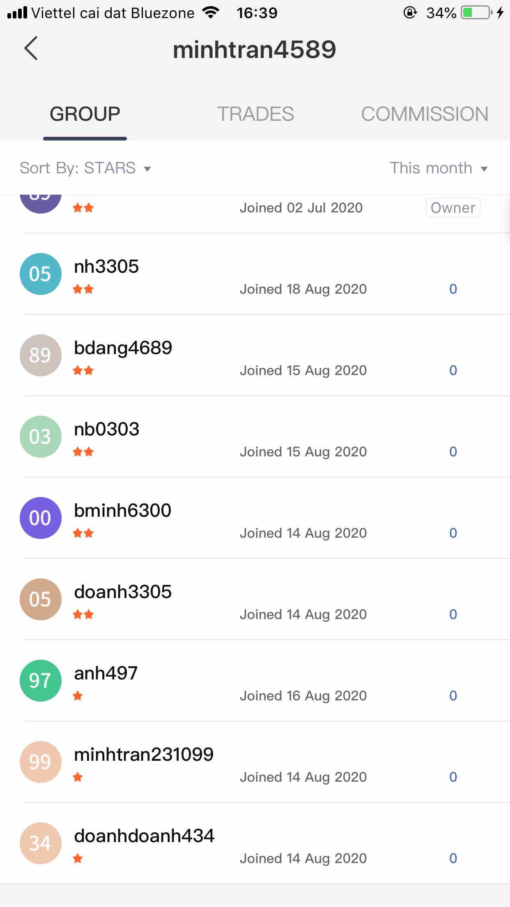Screen dimensions: 510x907
Task: Tap the two-star rating under bminh6300
Action: (x=83, y=534)
